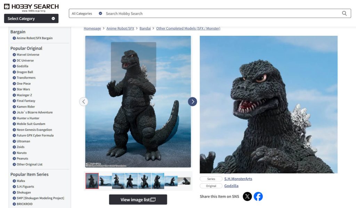The image size is (356, 208).
Task: Click the search magnifier icon
Action: pos(344,13)
